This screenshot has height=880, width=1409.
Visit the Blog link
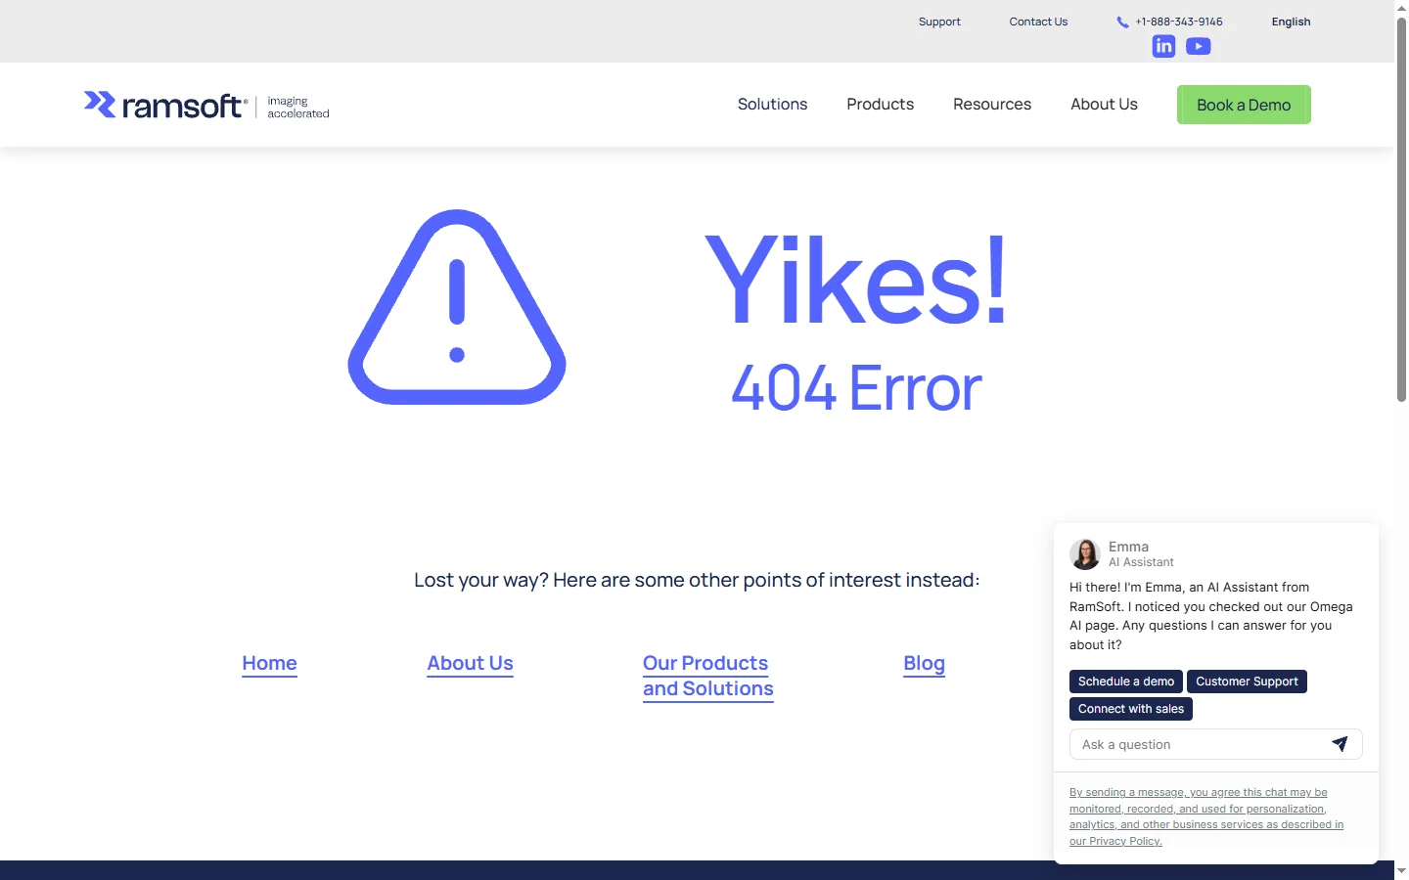point(924,663)
